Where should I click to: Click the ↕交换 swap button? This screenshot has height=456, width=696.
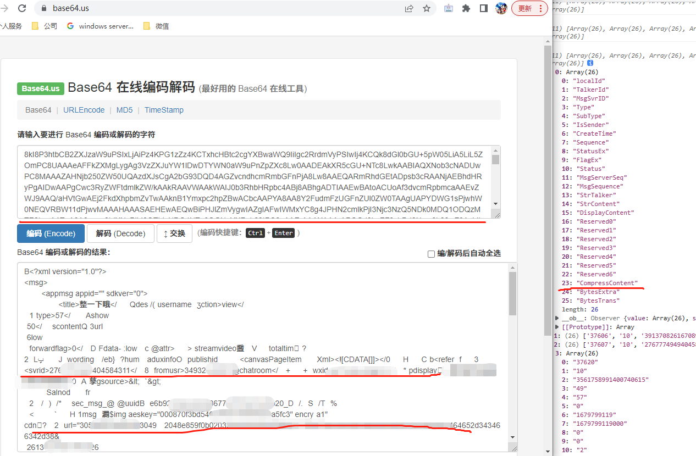[x=174, y=233]
